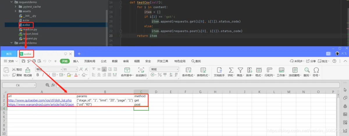Open the qubaobei.com dish_list.php link in A2

pos(40,100)
